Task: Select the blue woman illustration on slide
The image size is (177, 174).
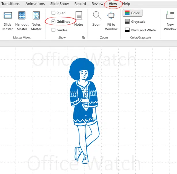Action: point(84,111)
